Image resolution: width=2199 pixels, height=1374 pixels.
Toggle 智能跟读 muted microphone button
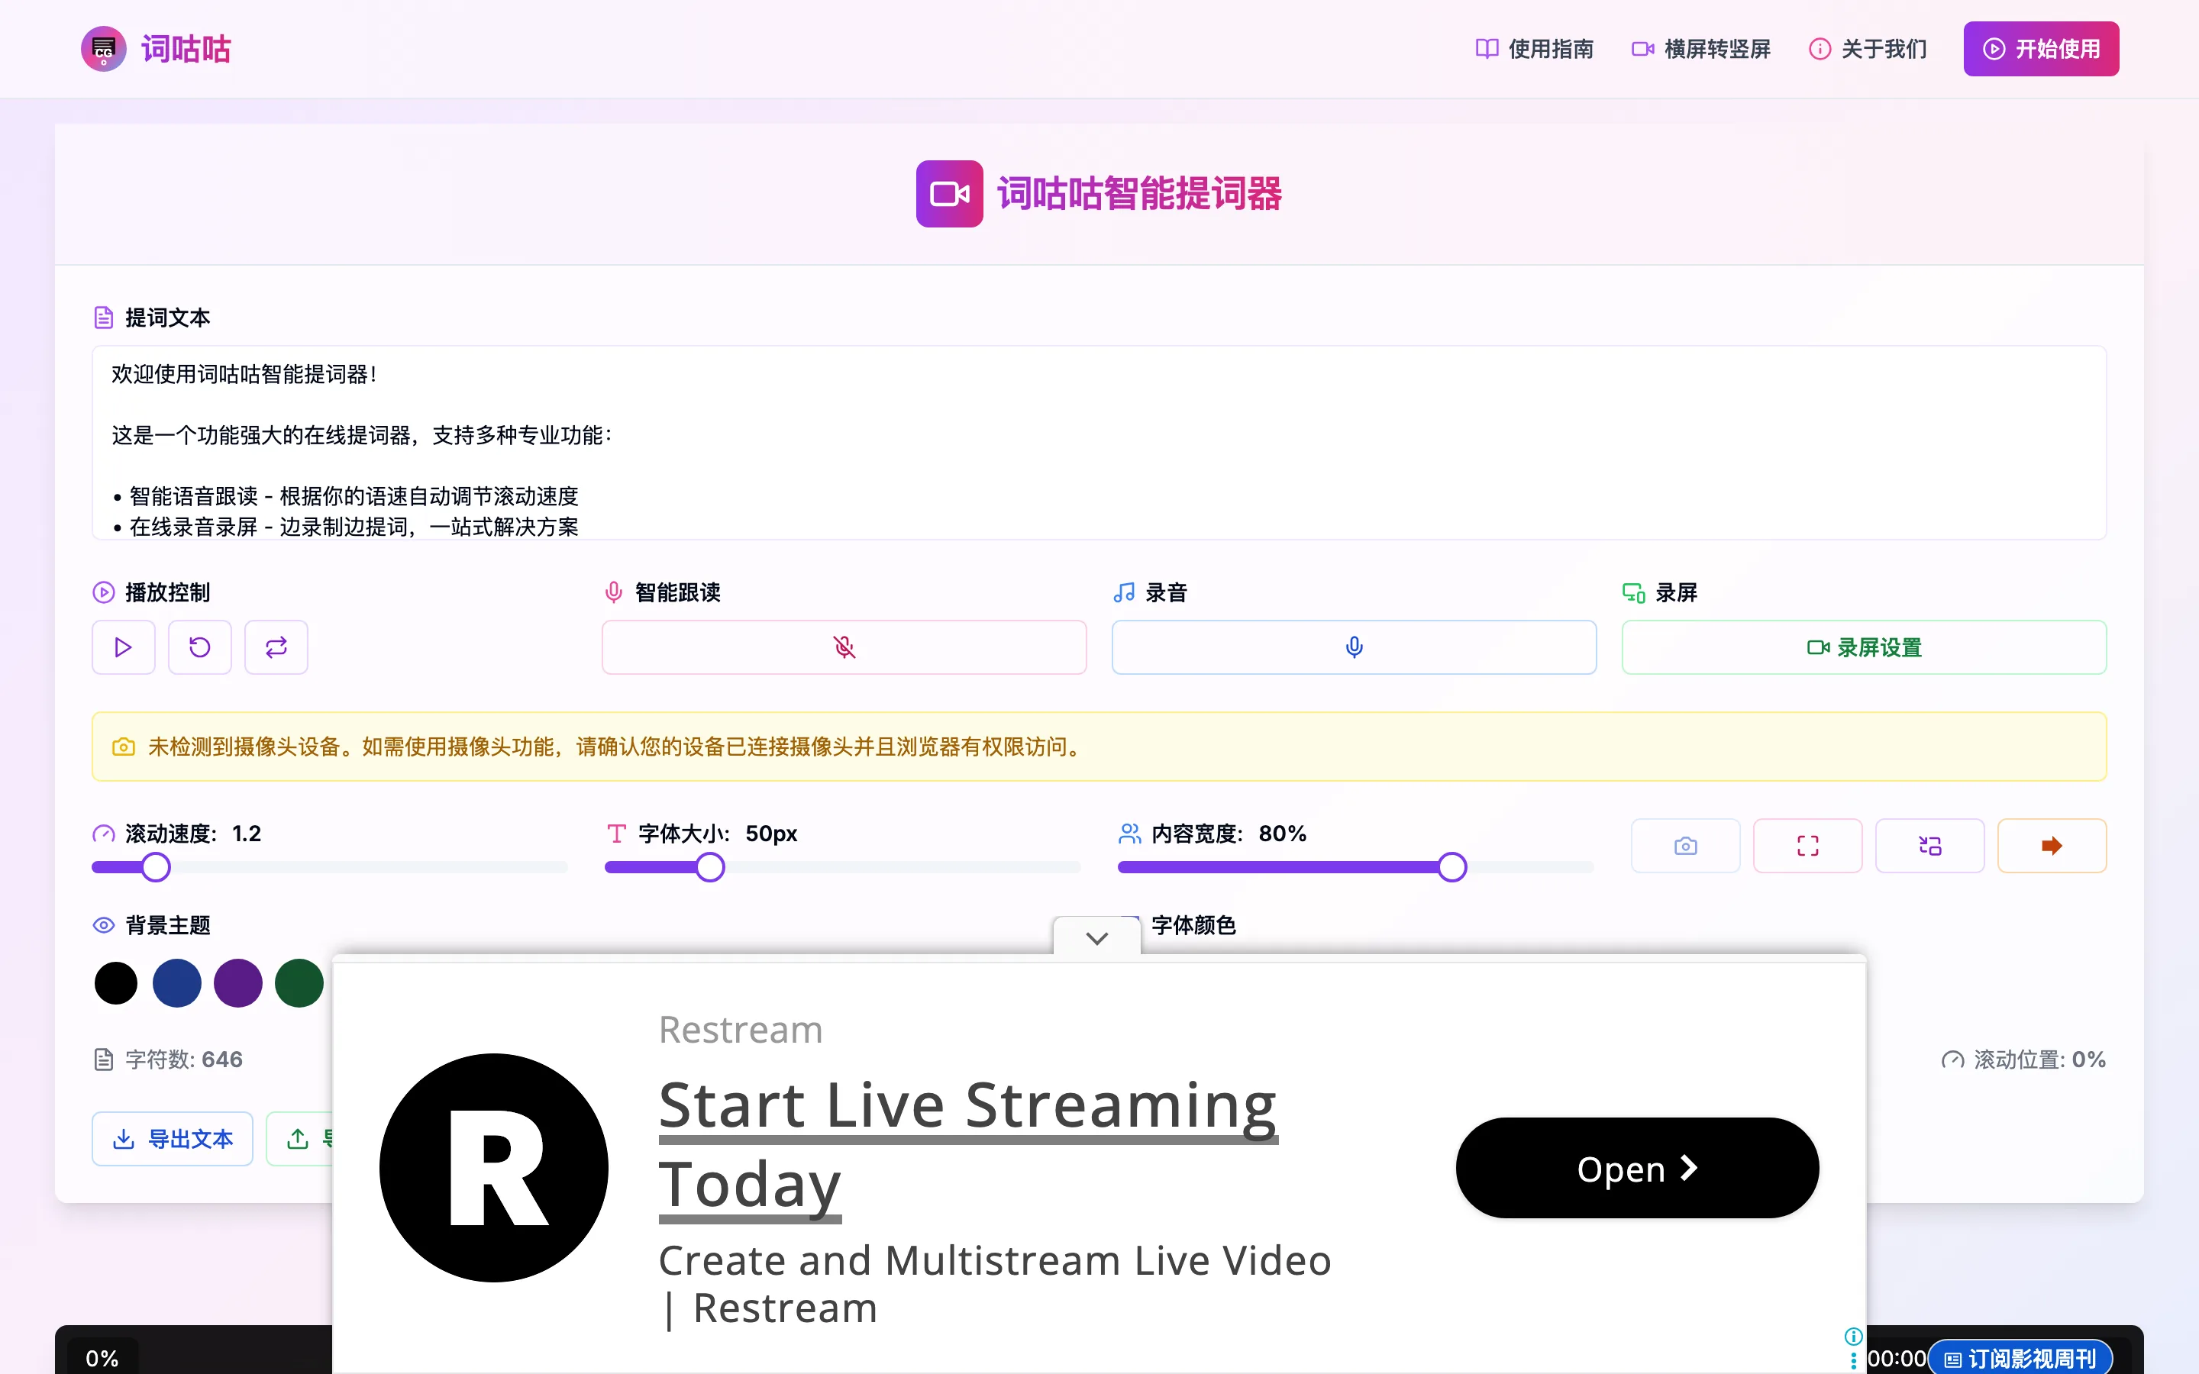pos(844,647)
